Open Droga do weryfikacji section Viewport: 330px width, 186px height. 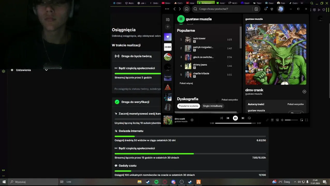(x=137, y=102)
